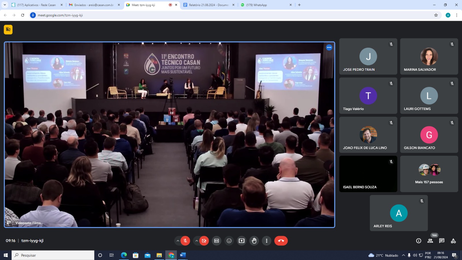The width and height of the screenshot is (462, 260).
Task: Click the red leave call button
Action: (281, 241)
